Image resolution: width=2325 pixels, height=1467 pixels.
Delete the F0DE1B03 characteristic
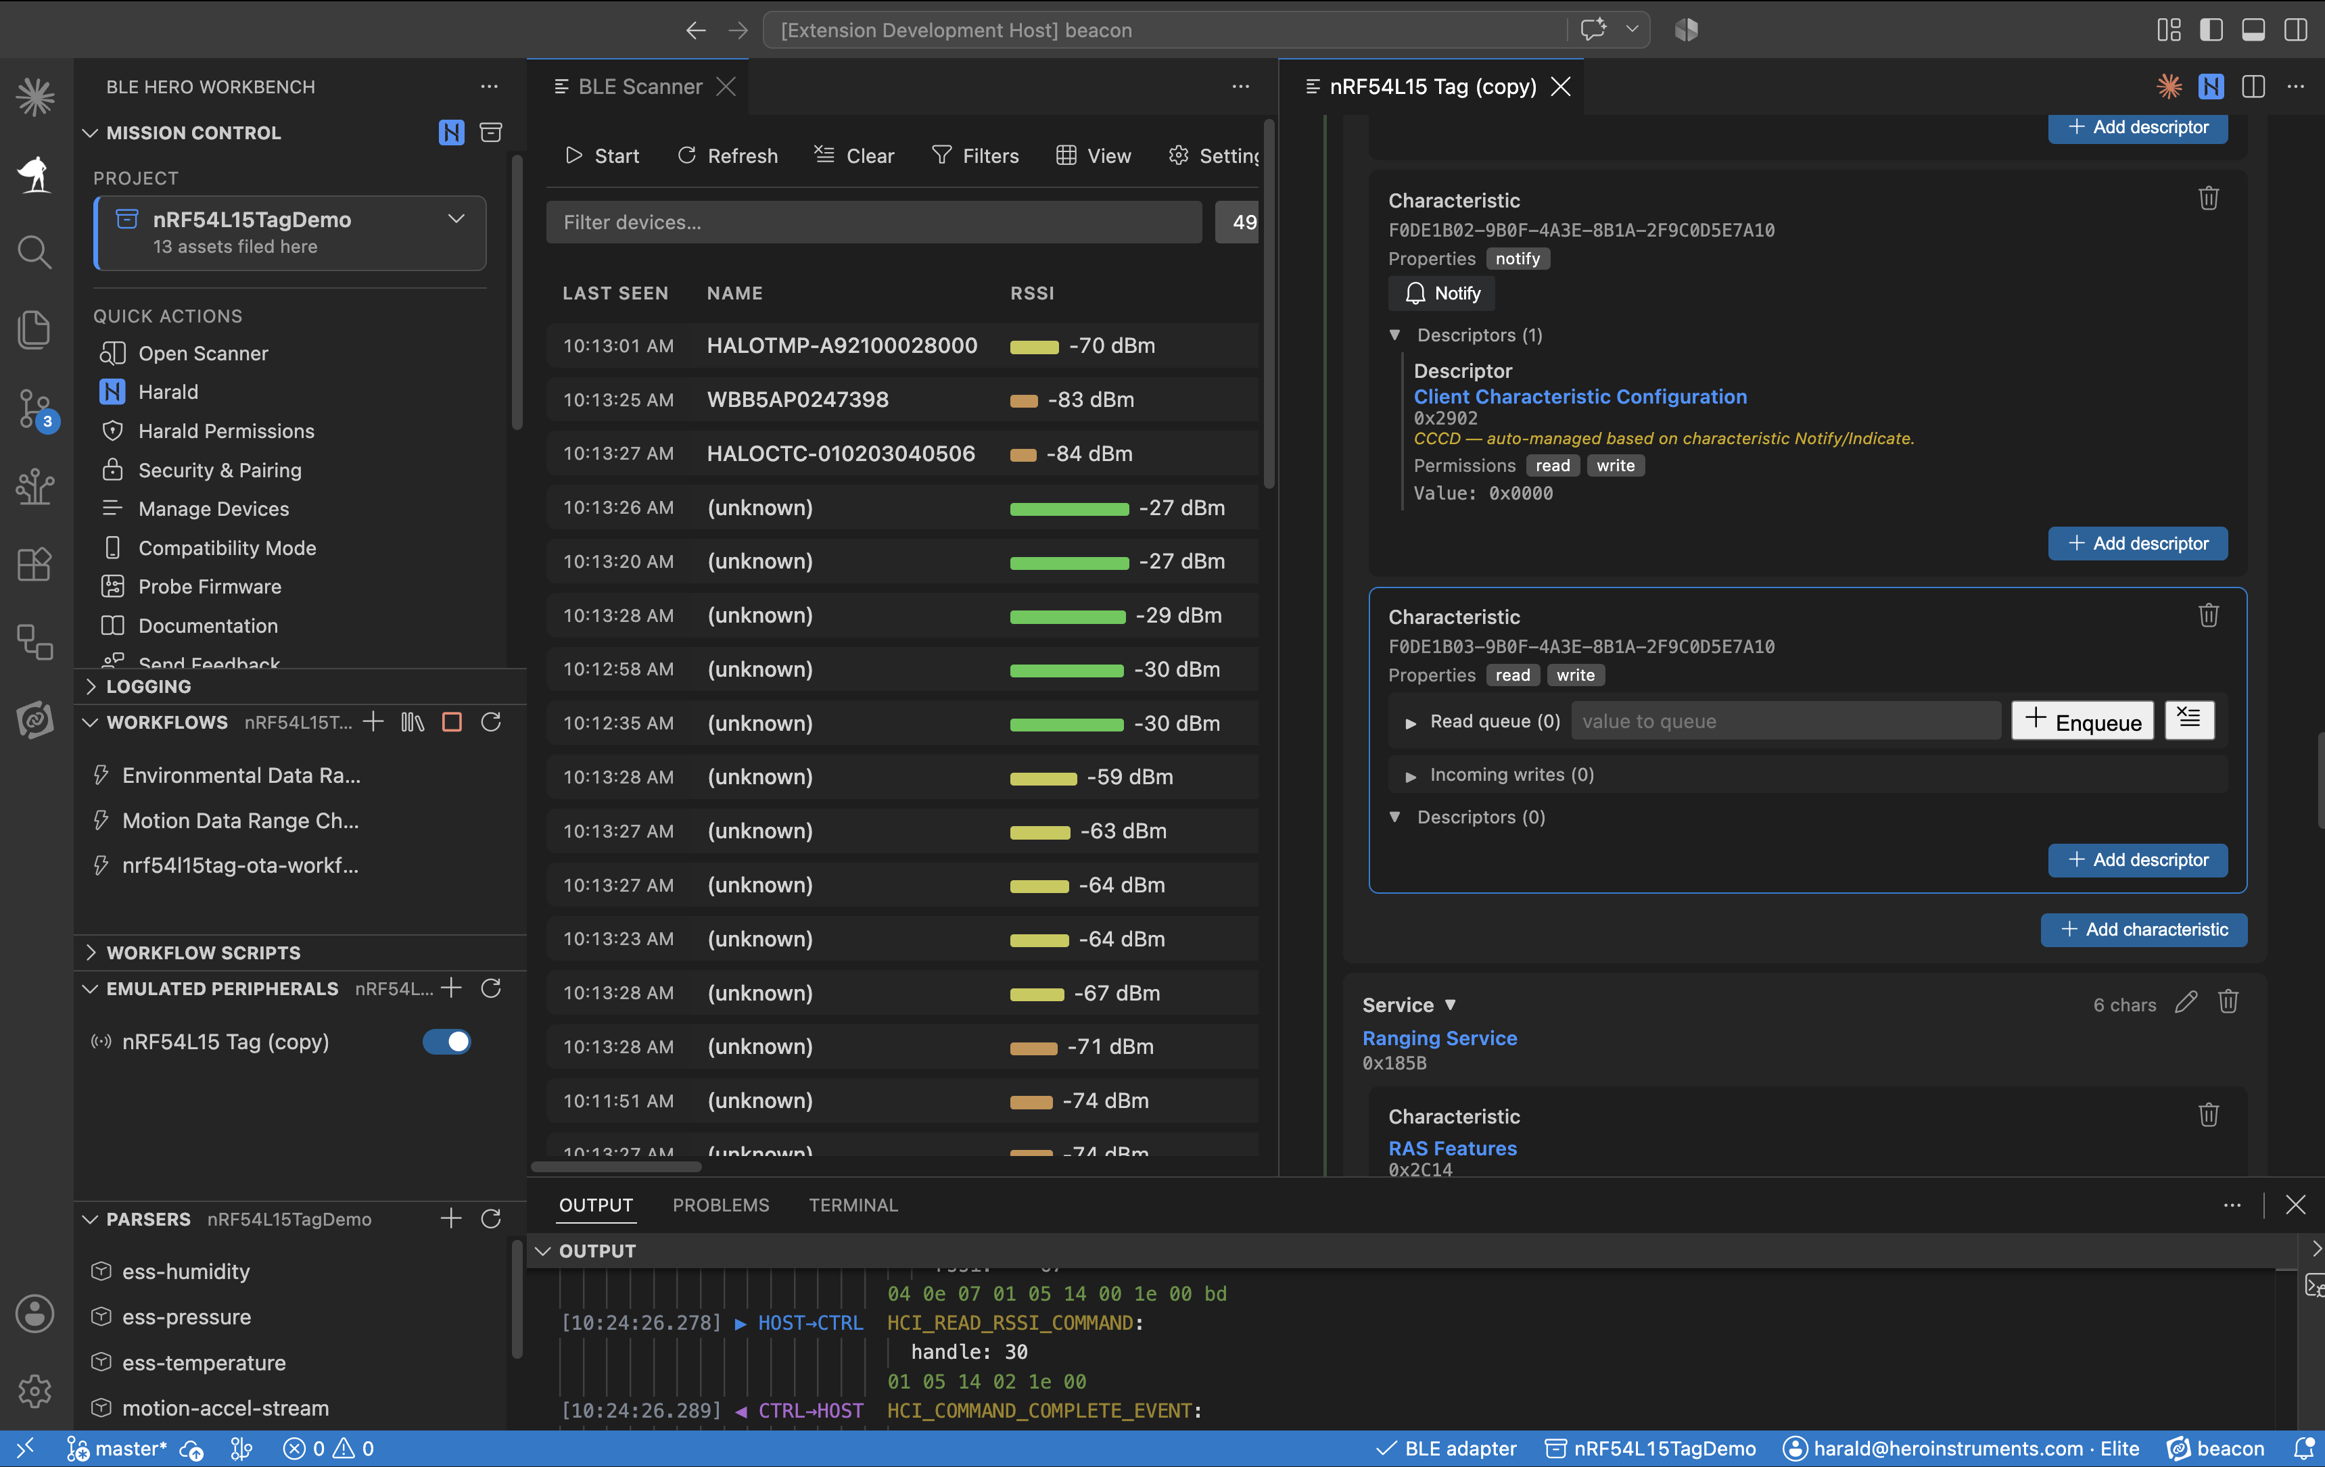tap(2208, 616)
